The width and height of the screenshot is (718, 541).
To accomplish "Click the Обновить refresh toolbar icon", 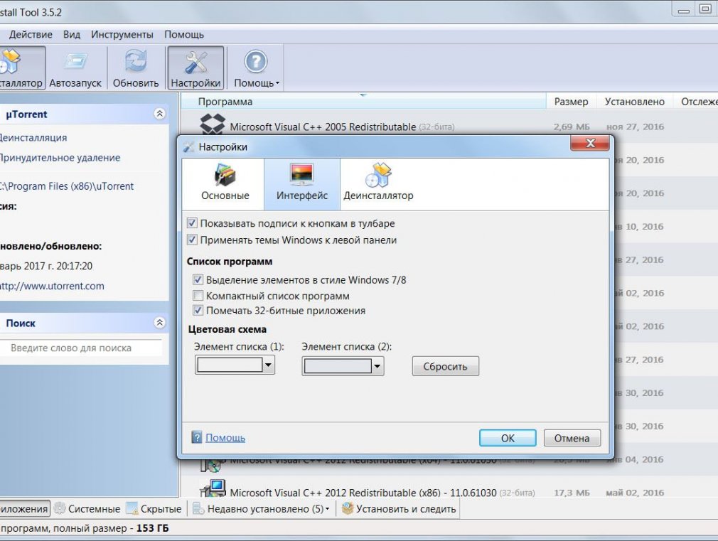I will click(136, 61).
